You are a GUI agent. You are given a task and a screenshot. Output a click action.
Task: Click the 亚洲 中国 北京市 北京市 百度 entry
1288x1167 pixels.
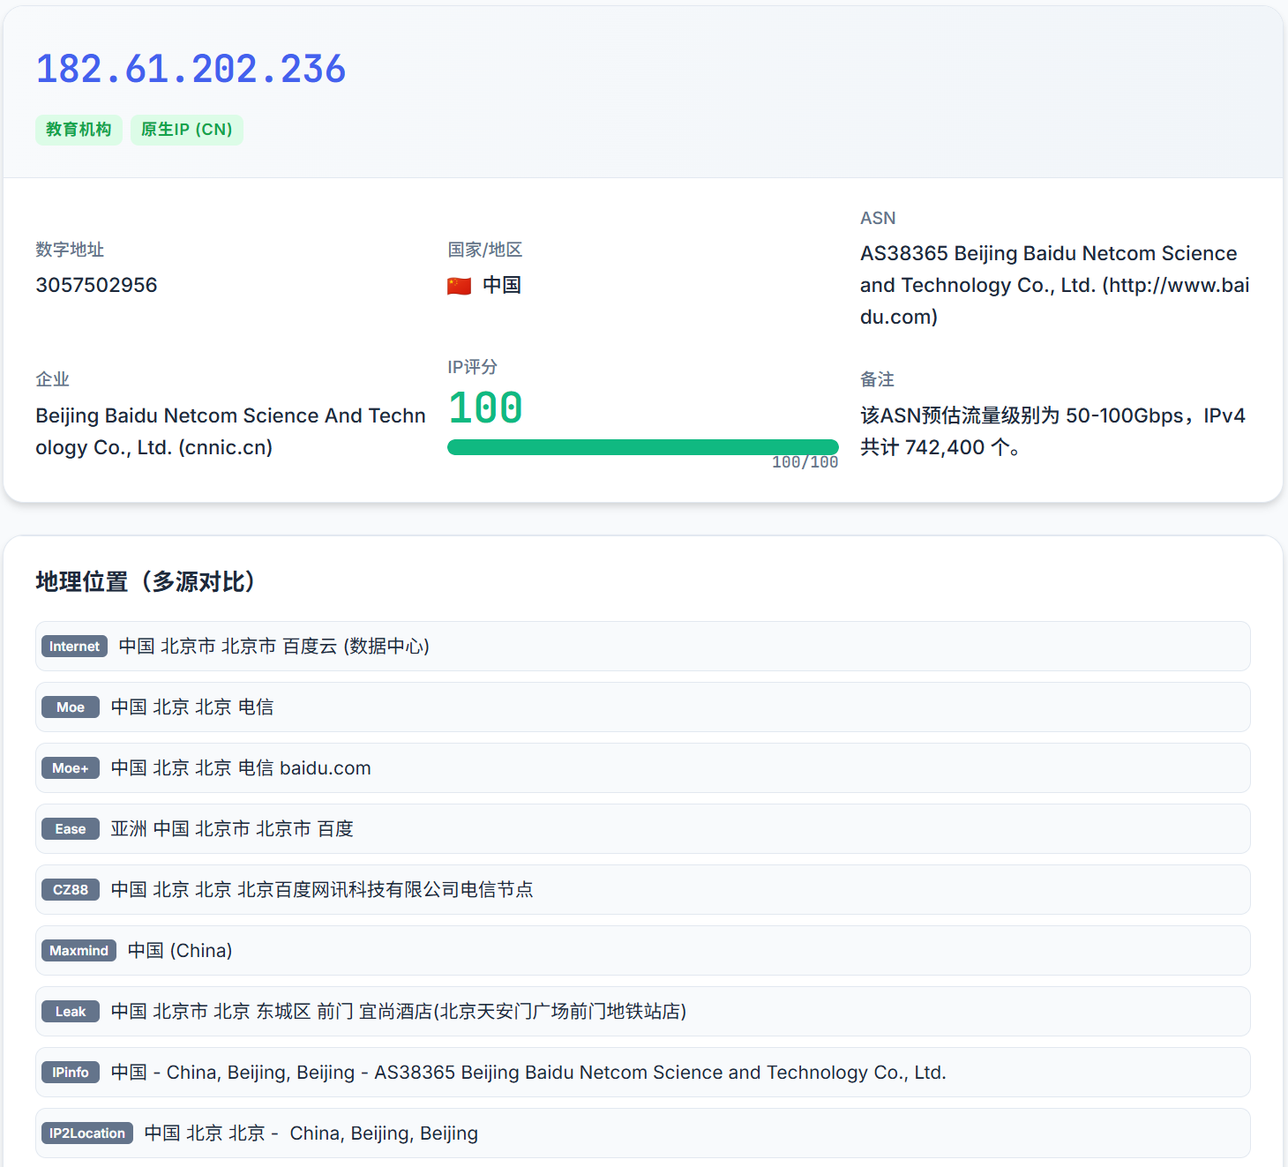click(232, 829)
